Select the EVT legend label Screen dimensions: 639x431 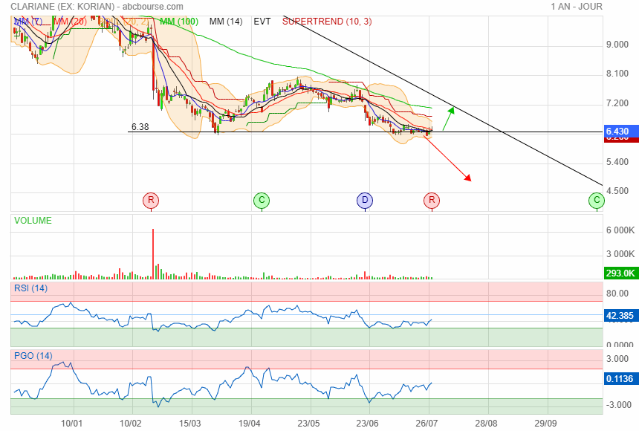pyautogui.click(x=262, y=22)
